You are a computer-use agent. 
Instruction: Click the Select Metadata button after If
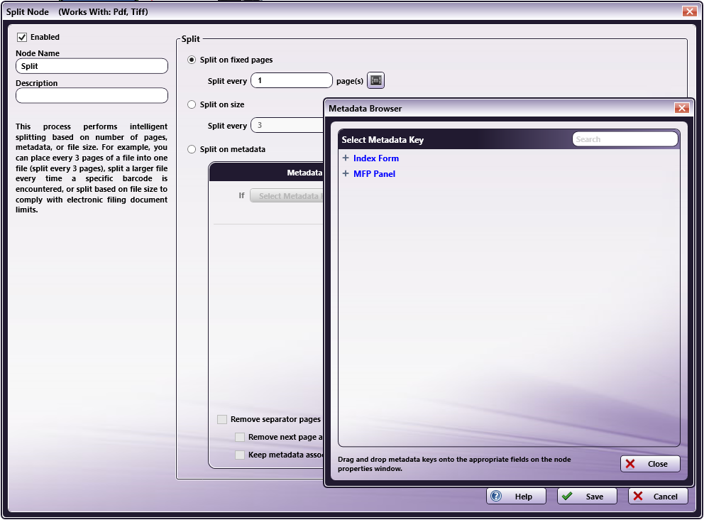click(x=287, y=196)
